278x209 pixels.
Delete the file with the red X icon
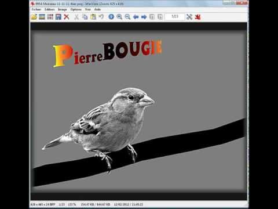(x=67, y=17)
